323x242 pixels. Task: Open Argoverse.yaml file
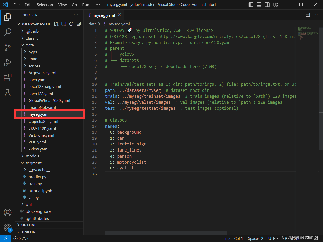pos(49,73)
